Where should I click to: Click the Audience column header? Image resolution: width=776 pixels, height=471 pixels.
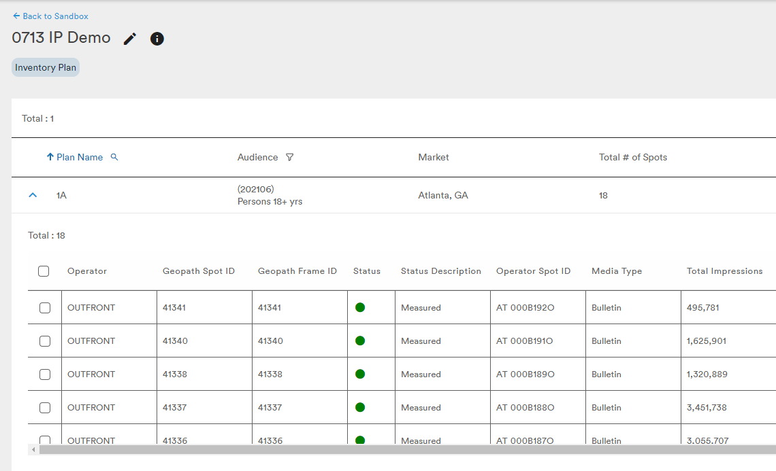pos(258,157)
